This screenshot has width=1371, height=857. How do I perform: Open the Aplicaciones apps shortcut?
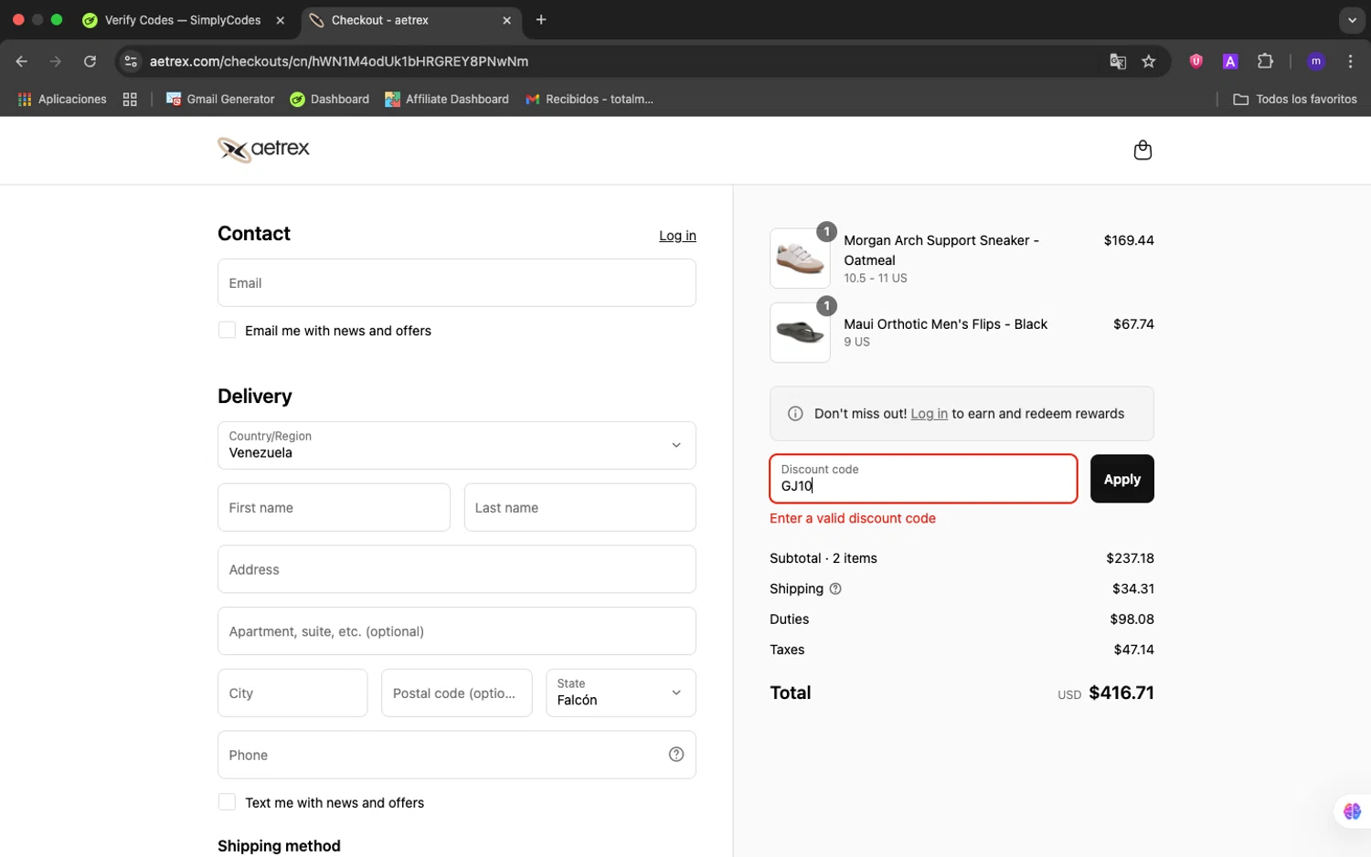62,100
